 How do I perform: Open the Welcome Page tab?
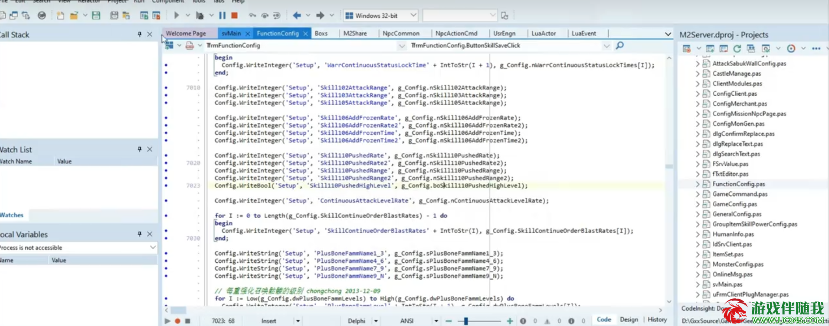tap(186, 33)
